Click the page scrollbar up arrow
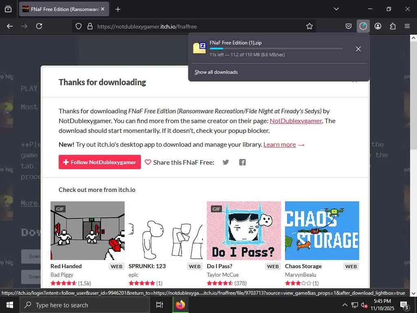The width and height of the screenshot is (417, 313). coord(413,38)
